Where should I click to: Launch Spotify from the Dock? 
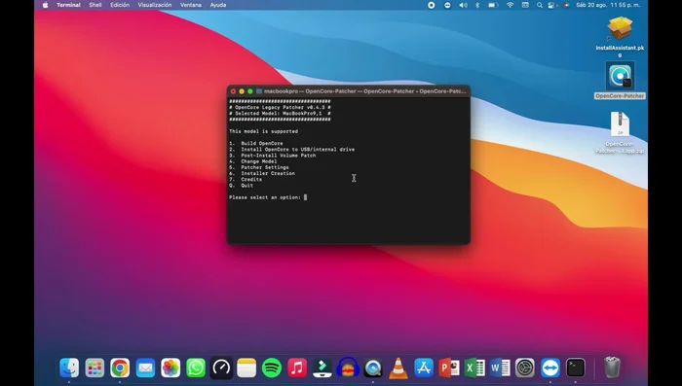[272, 368]
